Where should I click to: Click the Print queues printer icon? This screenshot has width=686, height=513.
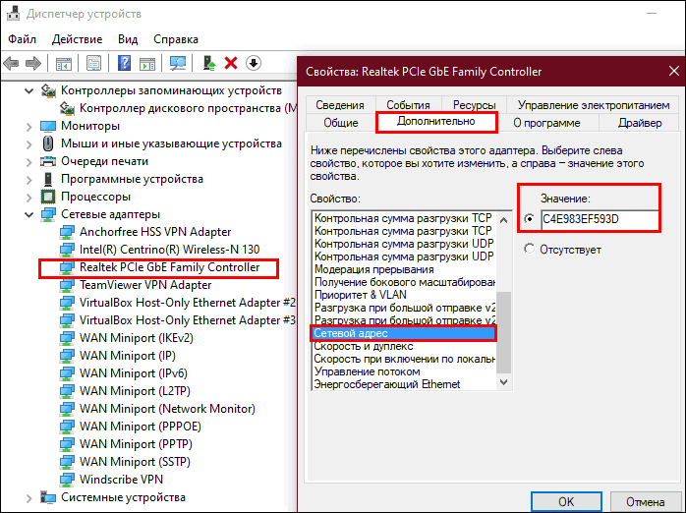(x=48, y=161)
